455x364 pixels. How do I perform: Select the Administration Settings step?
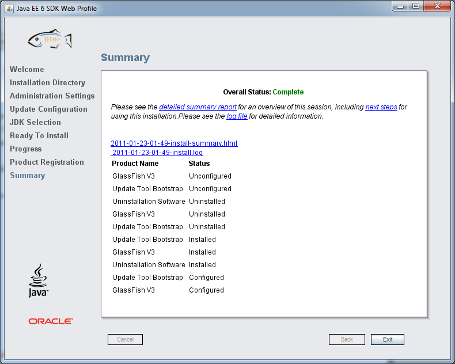click(x=52, y=96)
